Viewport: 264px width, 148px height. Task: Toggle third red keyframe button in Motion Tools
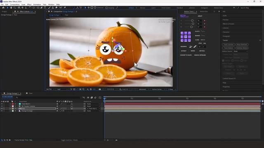click(x=205, y=27)
